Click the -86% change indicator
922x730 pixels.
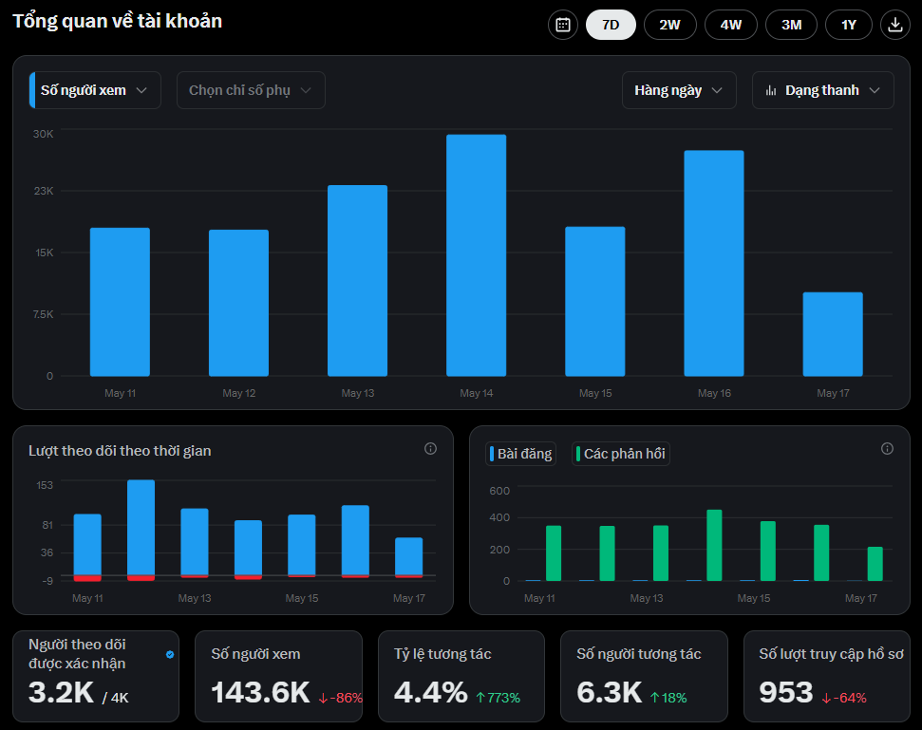(341, 698)
